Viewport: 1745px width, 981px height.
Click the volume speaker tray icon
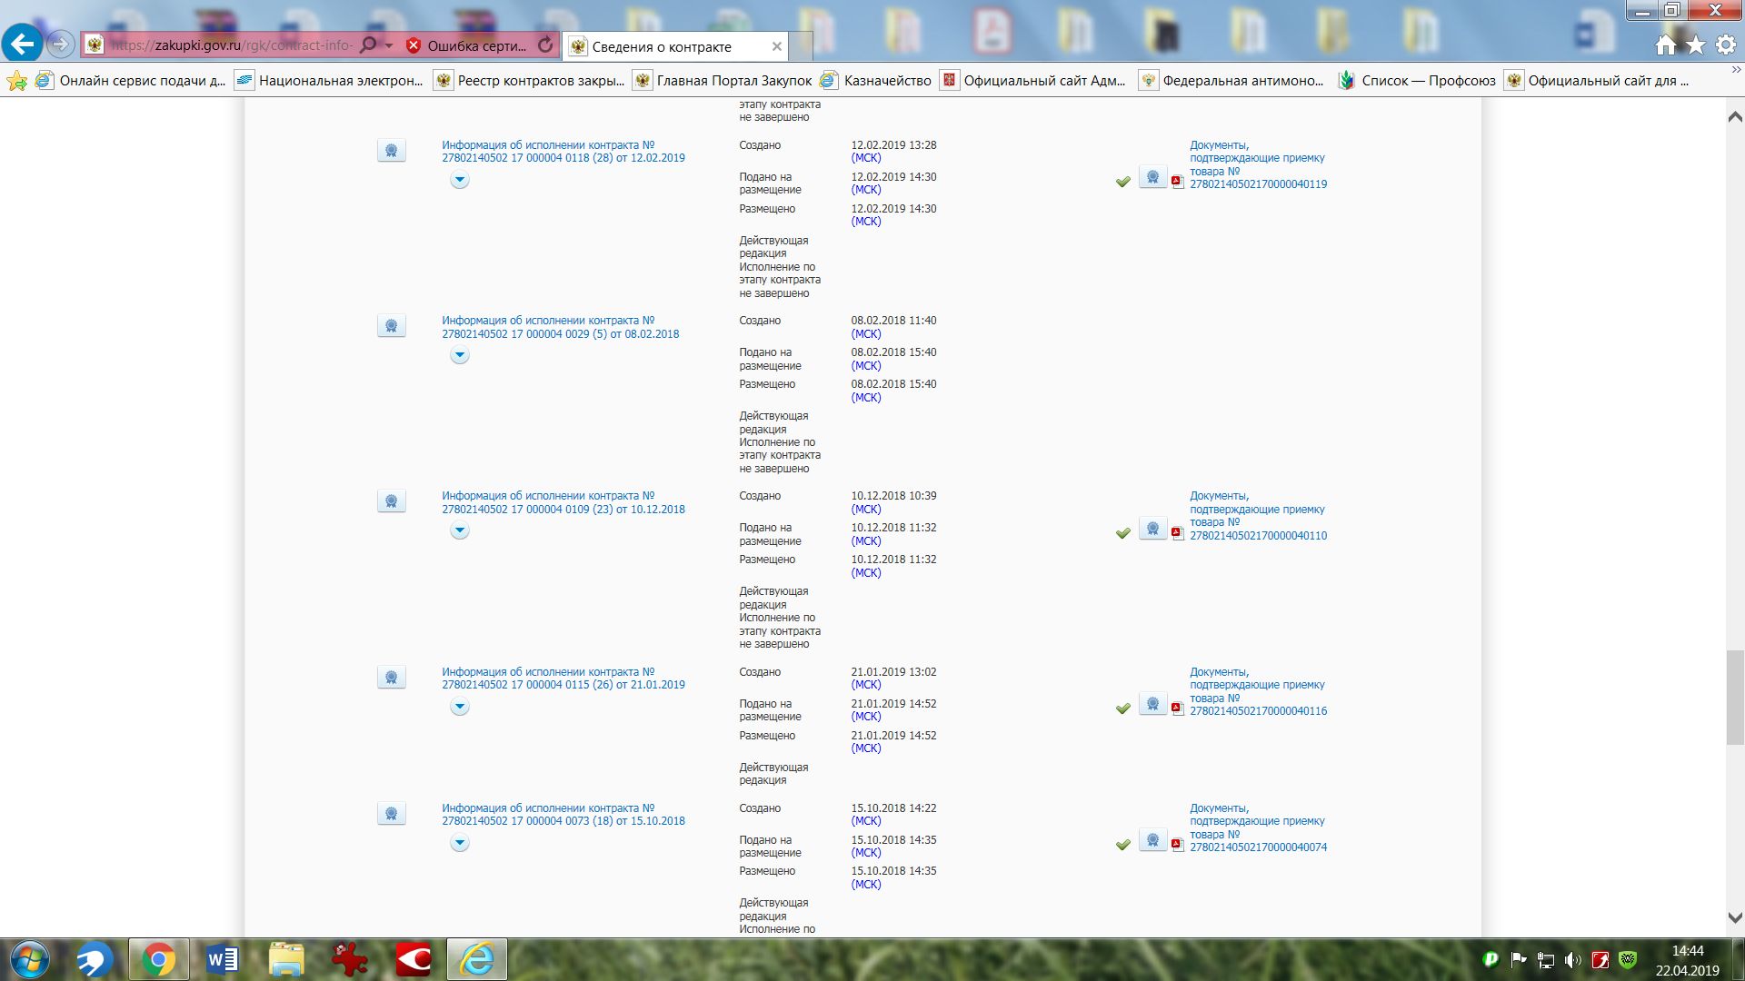[1573, 960]
